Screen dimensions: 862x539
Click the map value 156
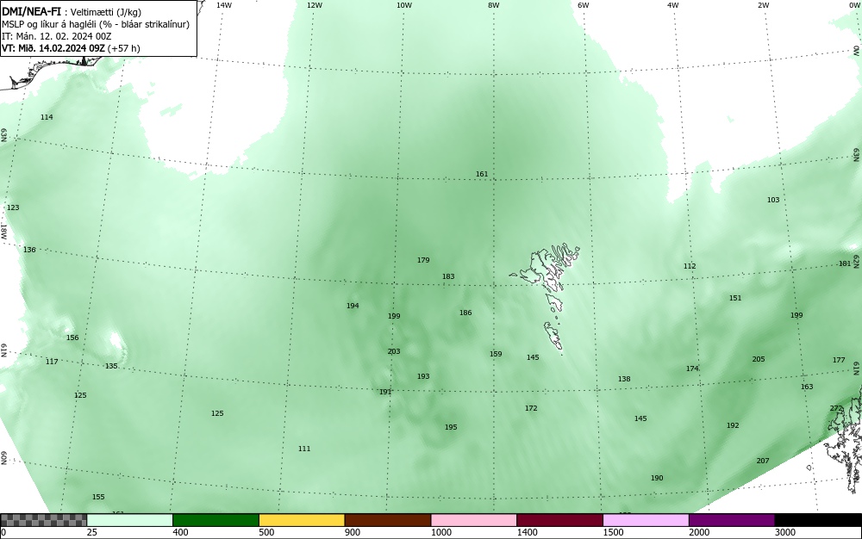[72, 338]
